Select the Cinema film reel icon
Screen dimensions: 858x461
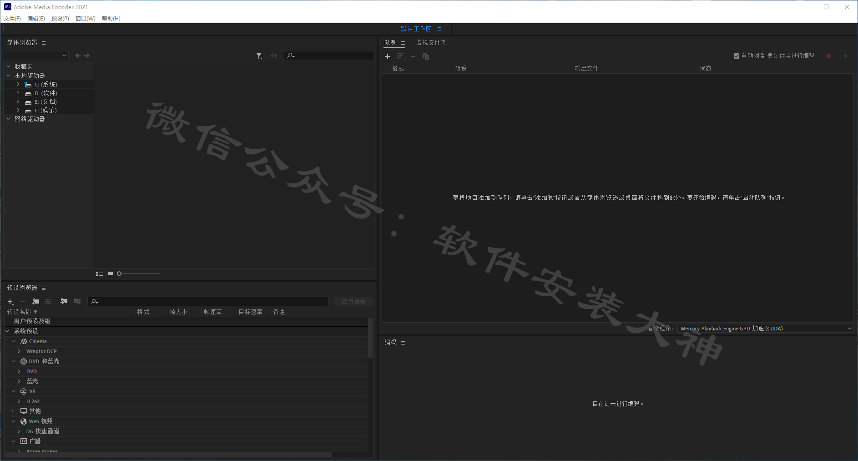click(x=24, y=341)
